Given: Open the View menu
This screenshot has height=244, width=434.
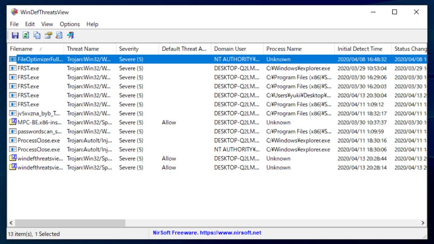Looking at the screenshot, I should pyautogui.click(x=47, y=24).
